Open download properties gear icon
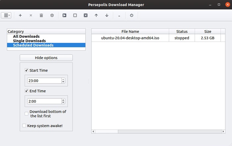 click(x=52, y=15)
